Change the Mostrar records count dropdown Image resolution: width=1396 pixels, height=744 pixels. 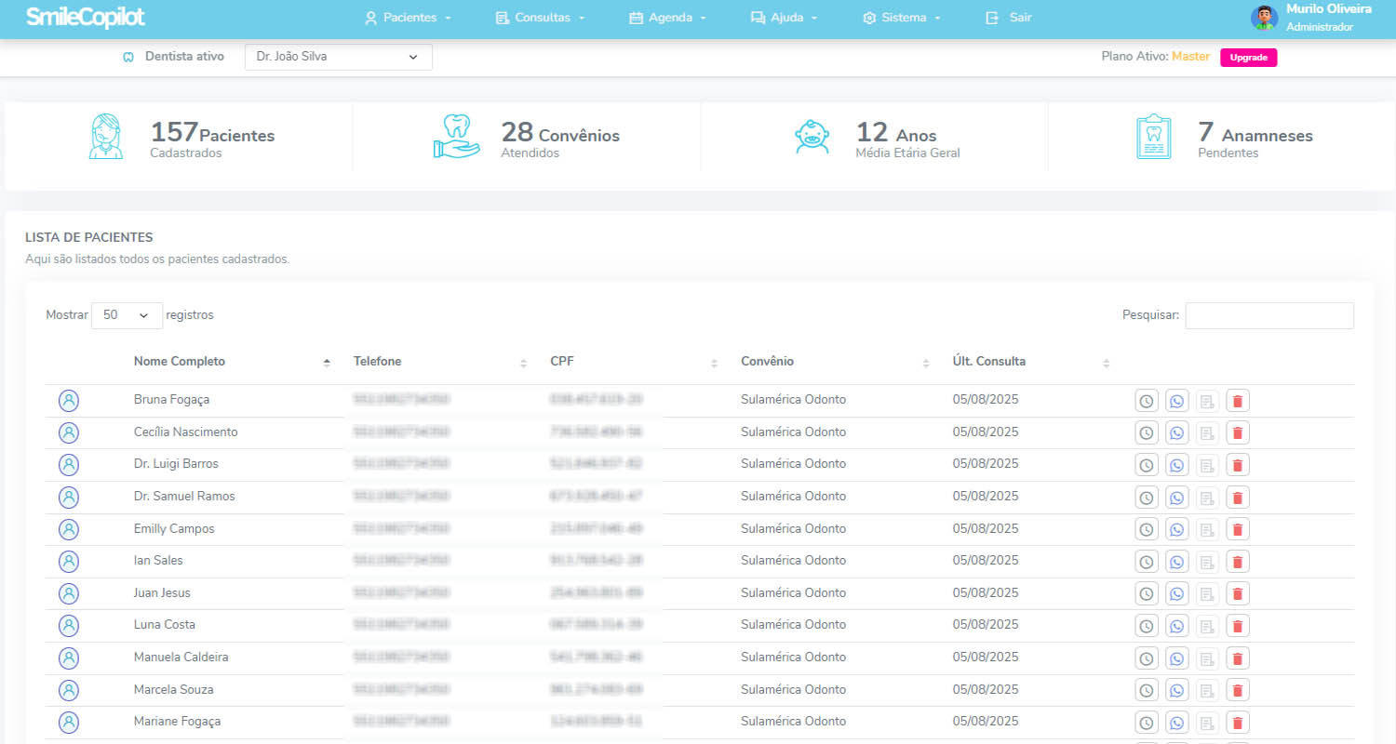tap(127, 315)
